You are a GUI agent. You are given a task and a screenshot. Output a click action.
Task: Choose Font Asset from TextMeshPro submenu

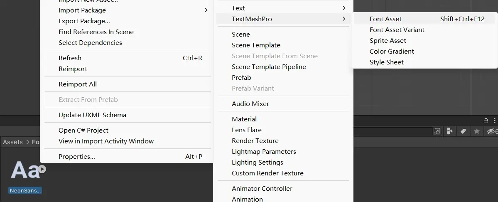point(385,19)
